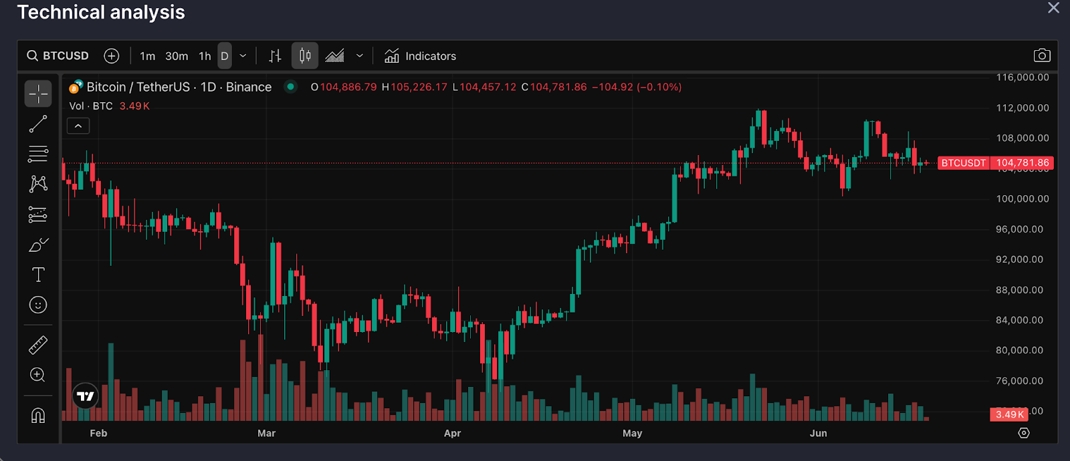The width and height of the screenshot is (1070, 461).
Task: Select the Area chart style icon
Action: tap(334, 56)
